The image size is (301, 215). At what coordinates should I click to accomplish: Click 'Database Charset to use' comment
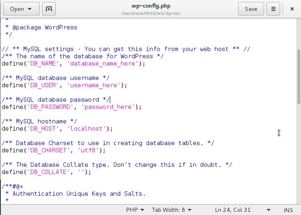(x=108, y=143)
